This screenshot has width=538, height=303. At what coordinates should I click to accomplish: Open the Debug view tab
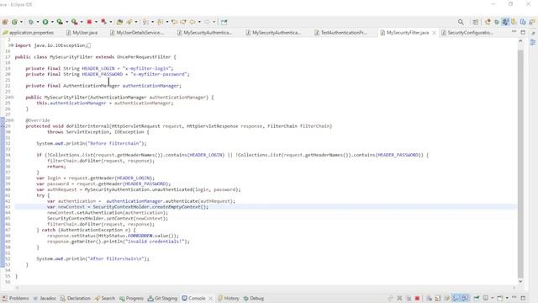254,298
